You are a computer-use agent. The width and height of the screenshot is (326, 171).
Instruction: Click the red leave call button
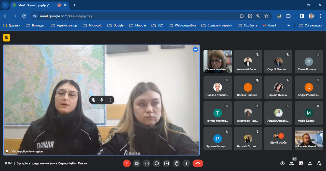pos(198,163)
